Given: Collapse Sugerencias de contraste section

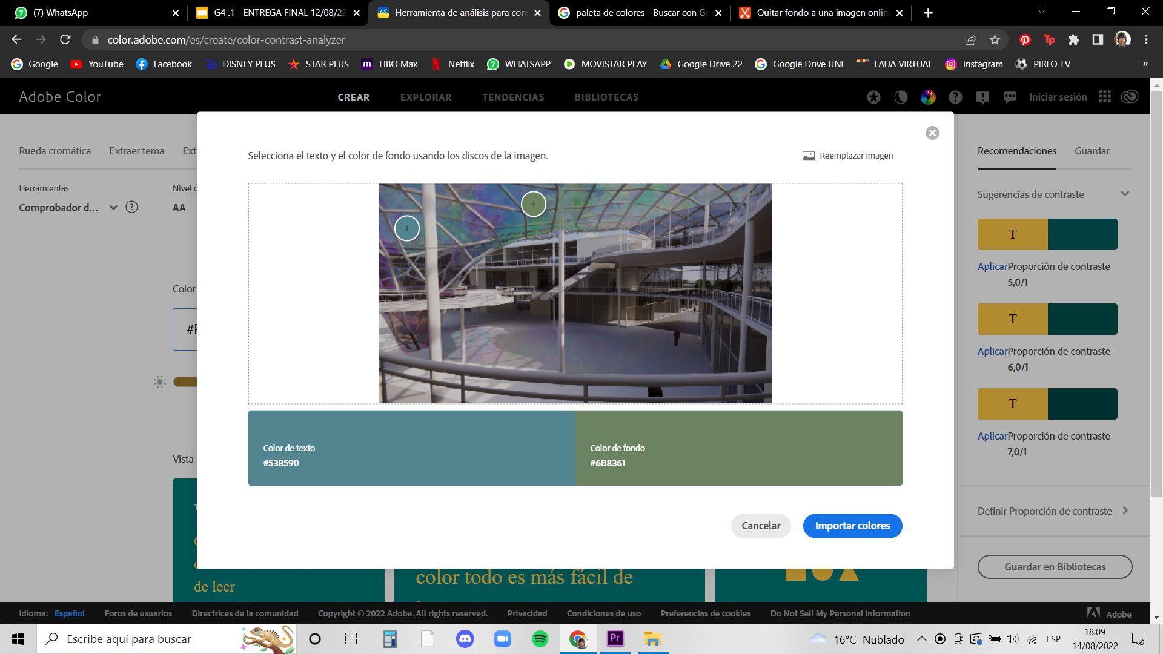Looking at the screenshot, I should point(1125,194).
